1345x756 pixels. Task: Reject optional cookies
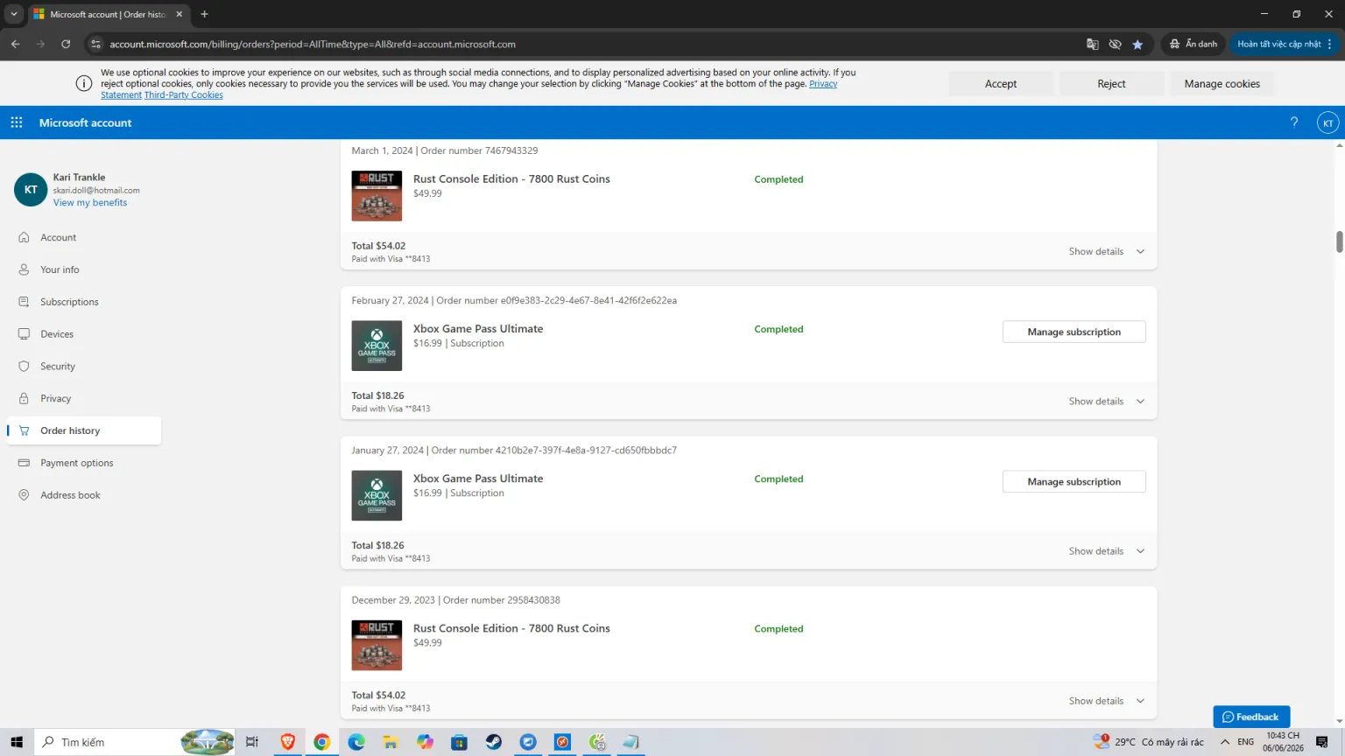click(1111, 84)
